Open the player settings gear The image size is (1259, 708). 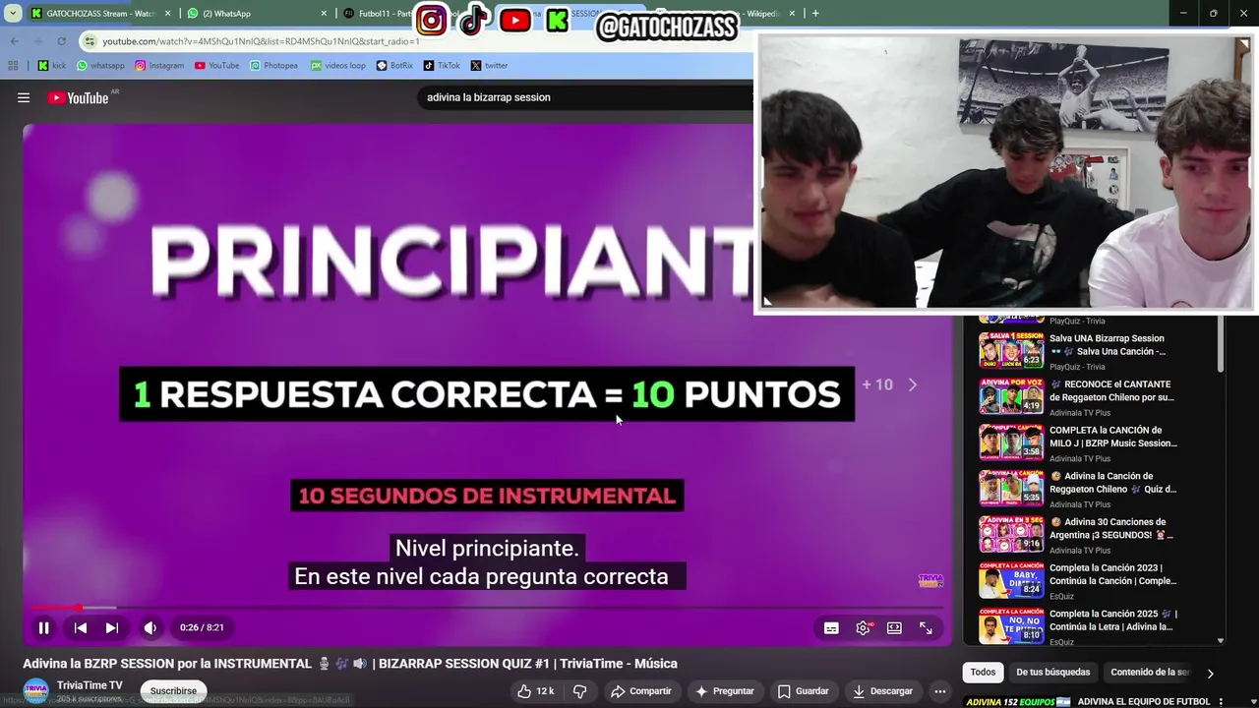click(x=863, y=627)
